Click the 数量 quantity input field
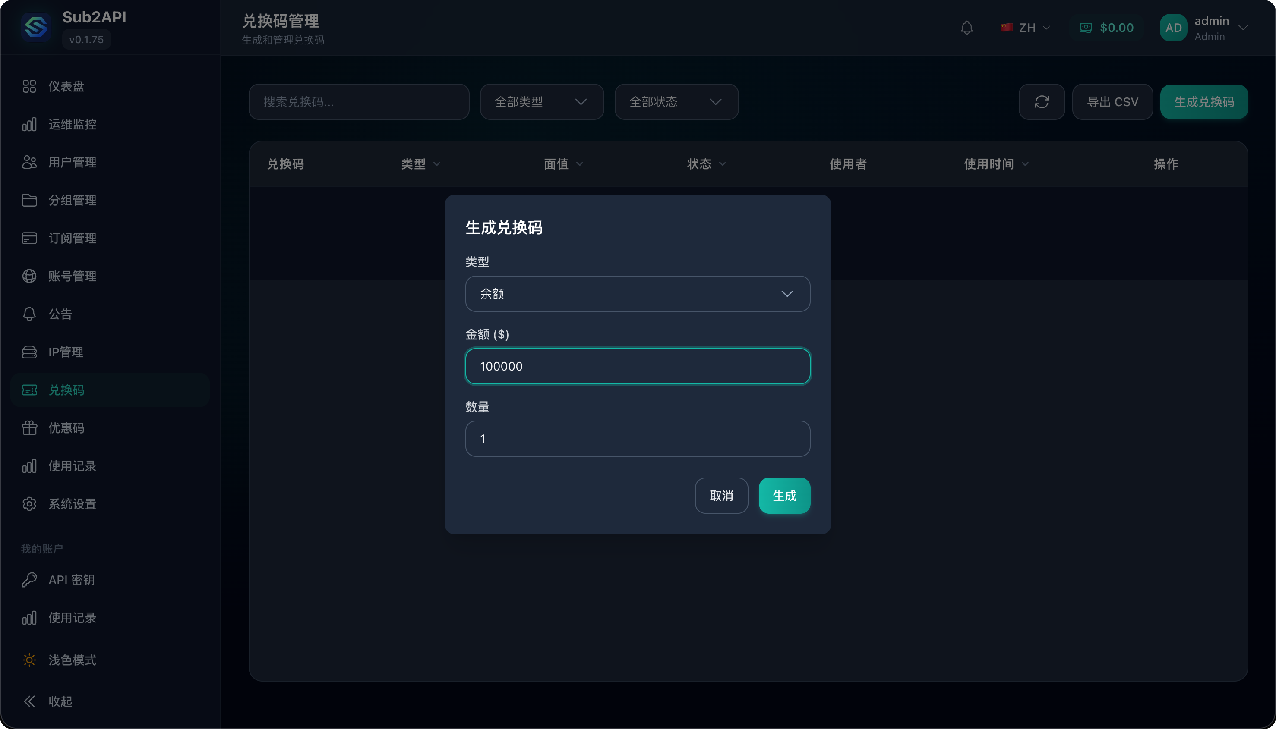 point(637,439)
